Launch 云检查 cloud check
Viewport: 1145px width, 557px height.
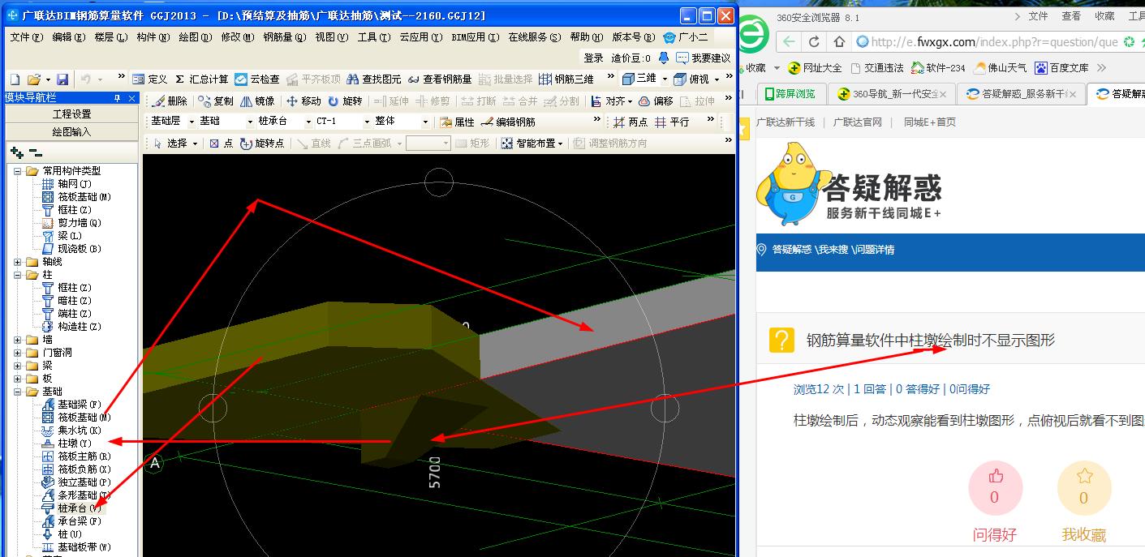coord(257,79)
